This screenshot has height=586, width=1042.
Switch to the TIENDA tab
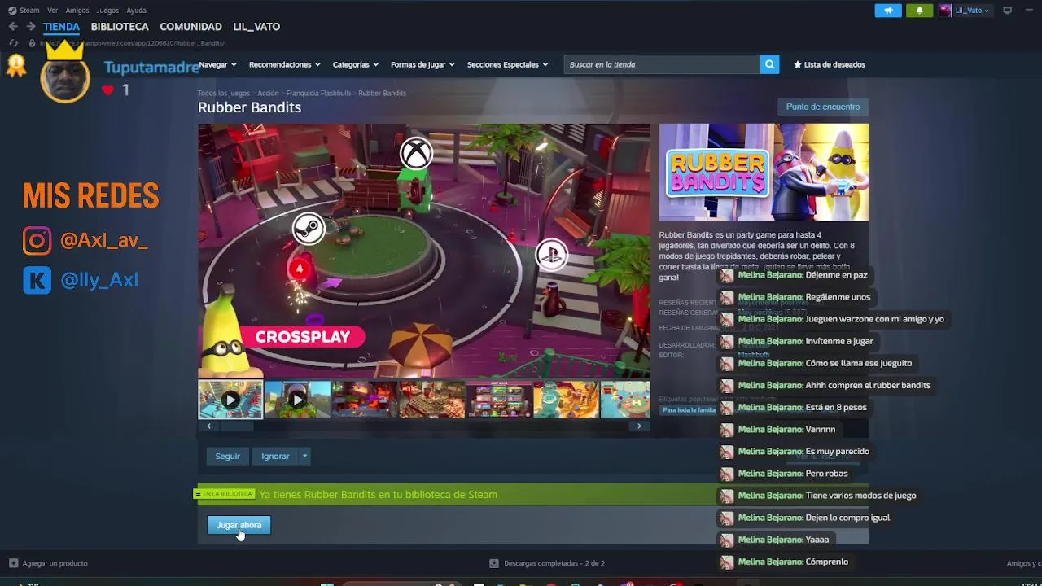pyautogui.click(x=61, y=27)
